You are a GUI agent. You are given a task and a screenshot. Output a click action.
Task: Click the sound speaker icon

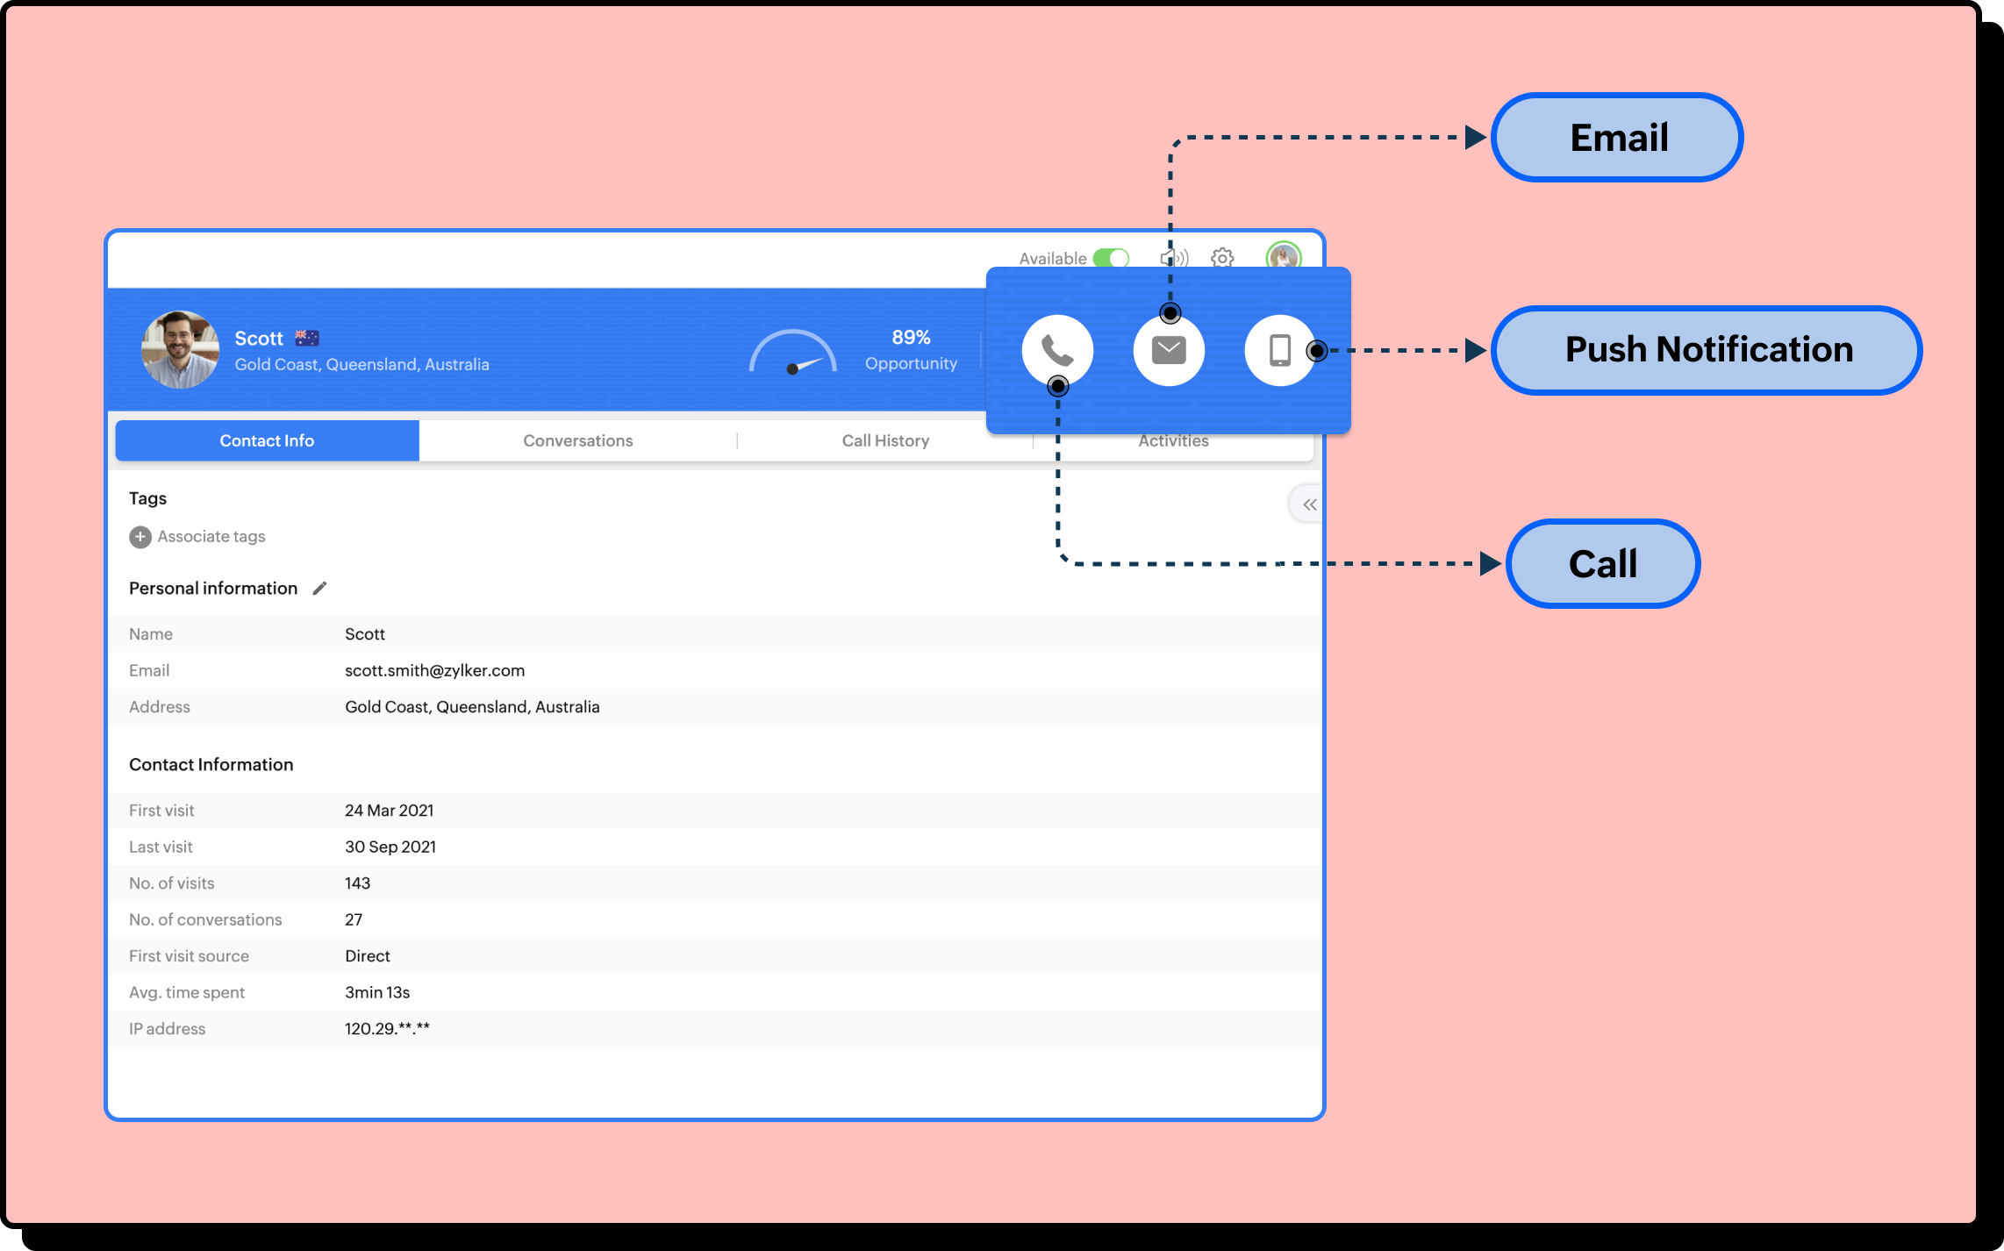1177,256
